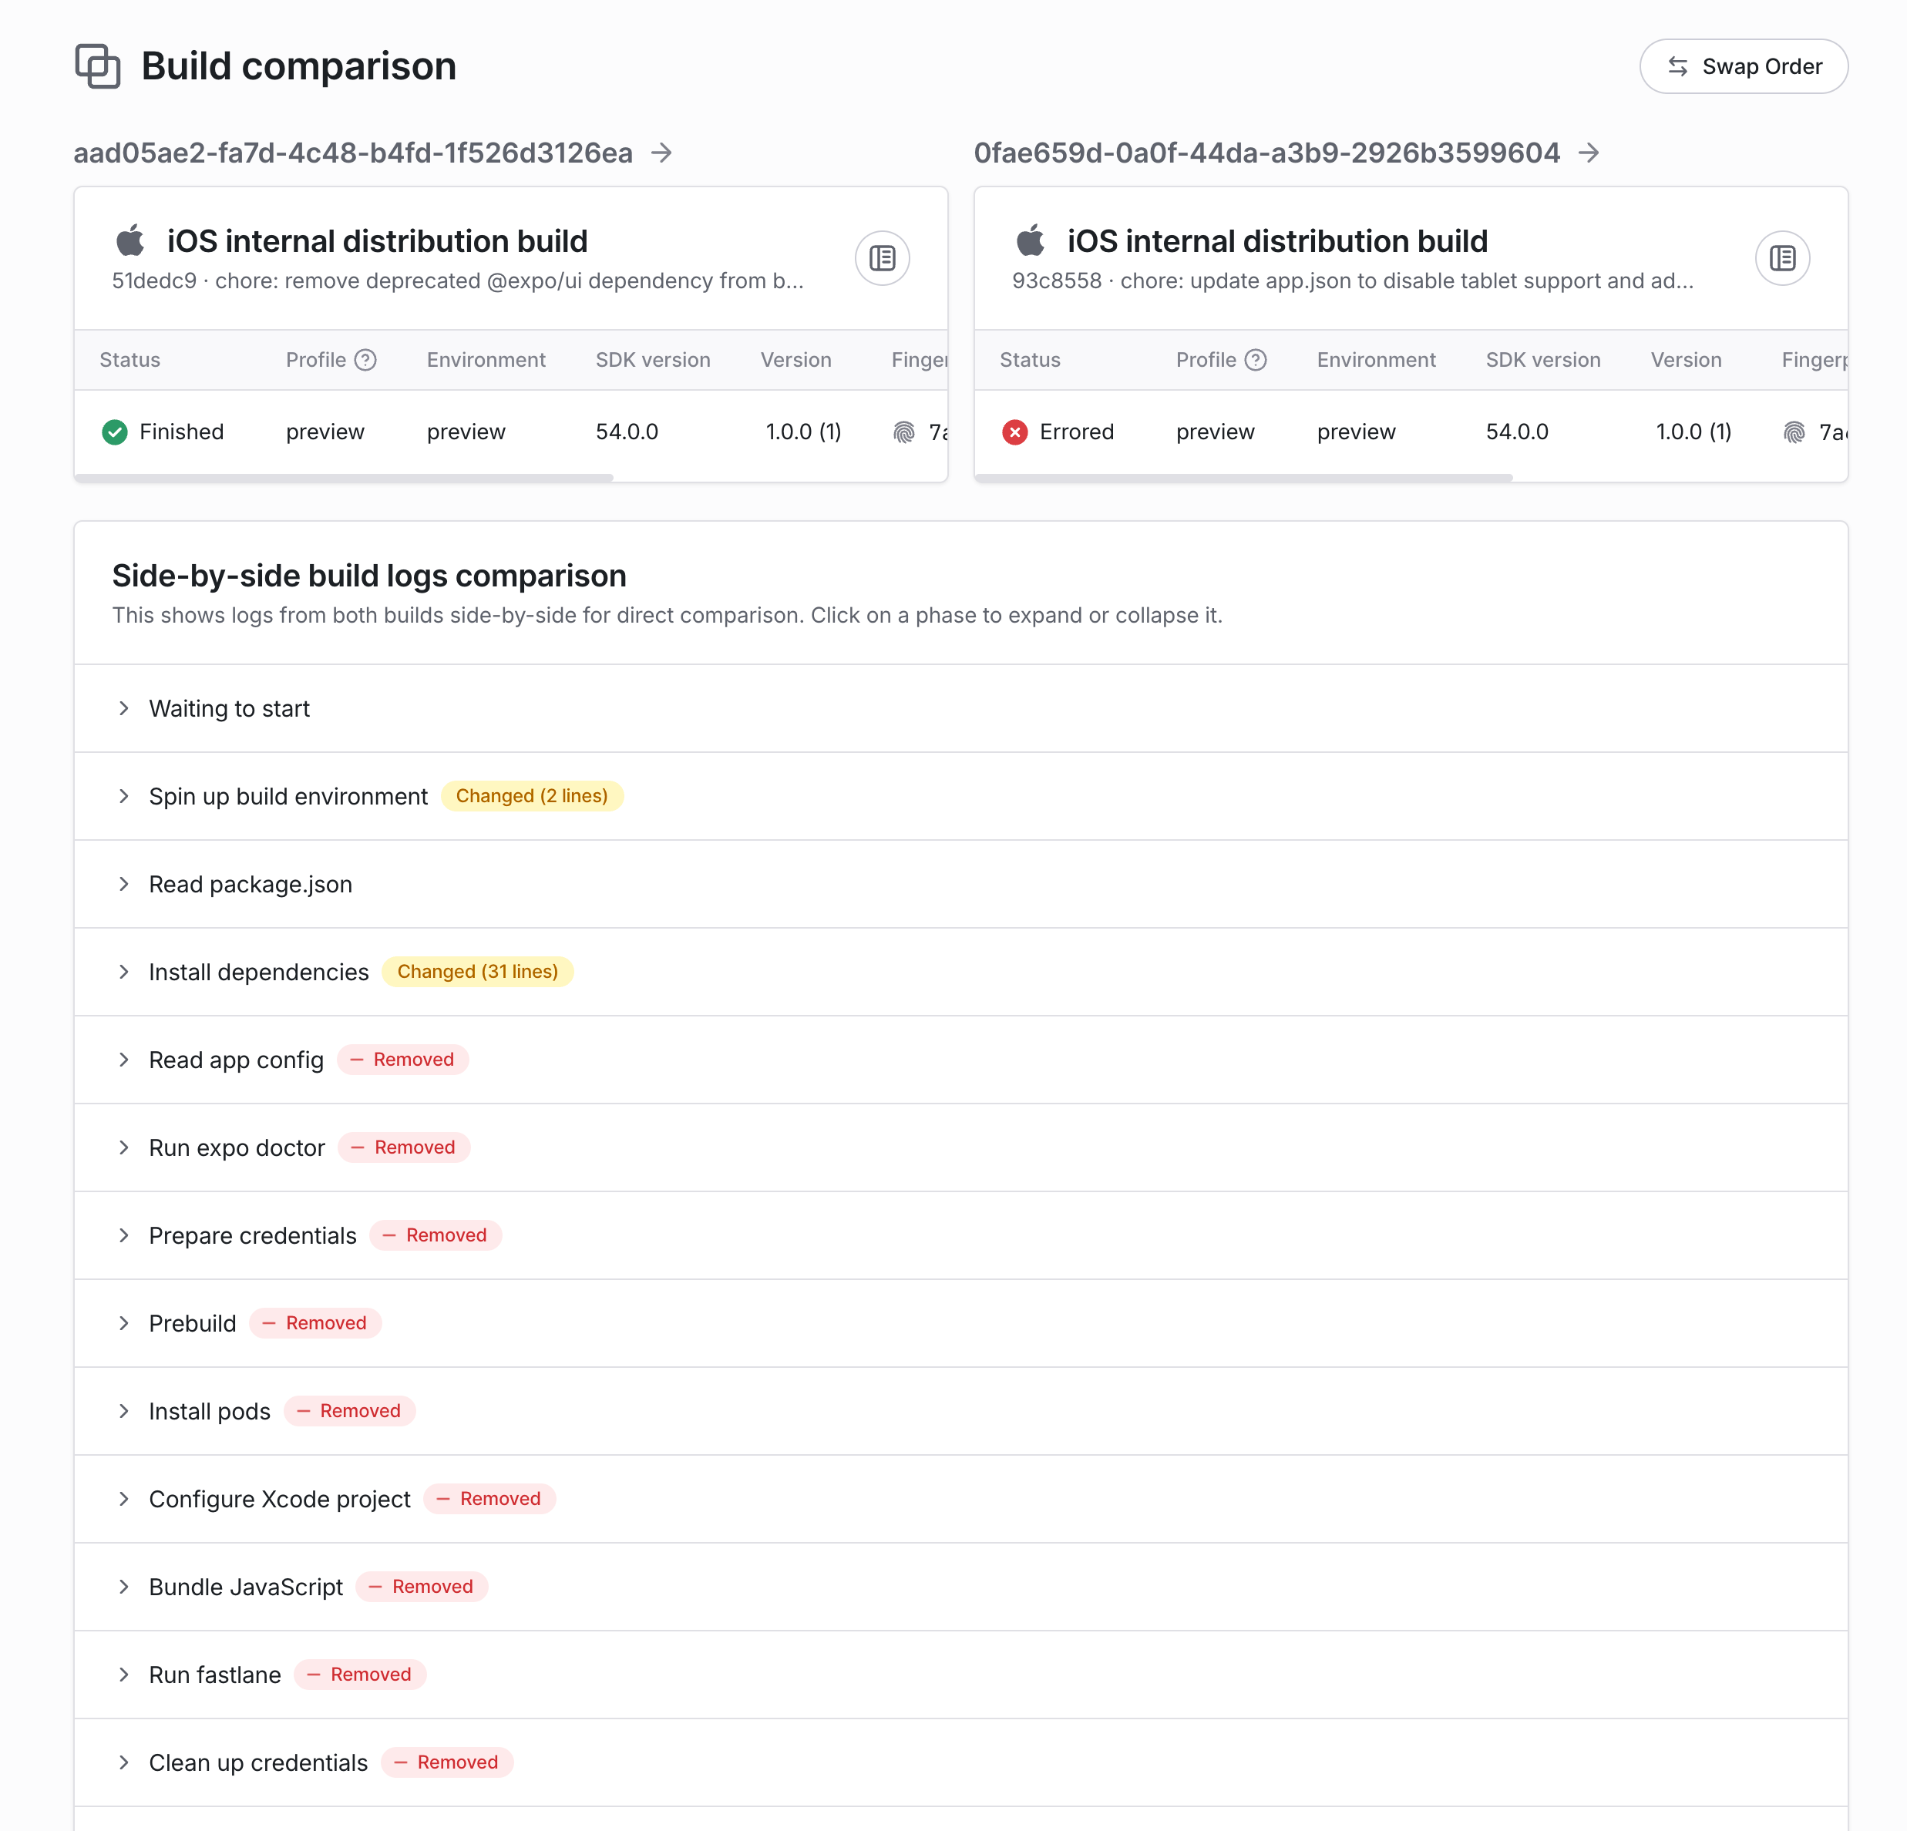Click fingerprint icon in errored build row
The width and height of the screenshot is (1907, 1831).
click(1794, 432)
